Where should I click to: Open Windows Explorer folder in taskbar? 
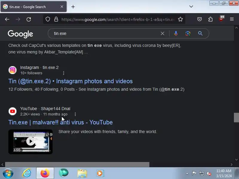82,173
